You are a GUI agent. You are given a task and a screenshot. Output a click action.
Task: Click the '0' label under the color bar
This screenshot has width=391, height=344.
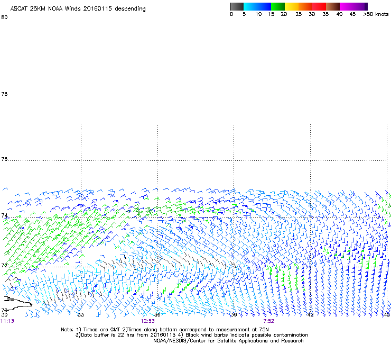click(x=231, y=14)
